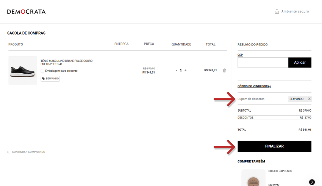The width and height of the screenshot is (322, 186).
Task: Click the Democrata logo
Action: tap(26, 12)
